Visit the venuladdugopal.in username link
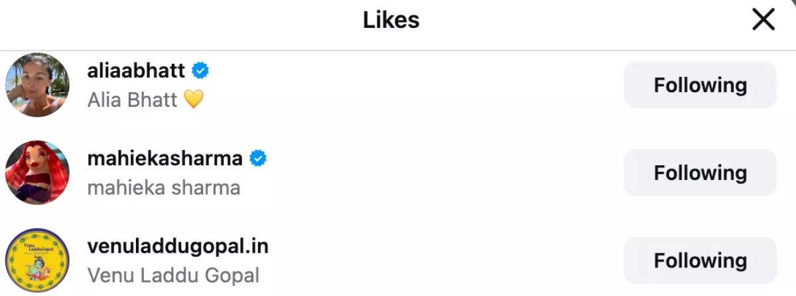This screenshot has height=296, width=796. [178, 246]
